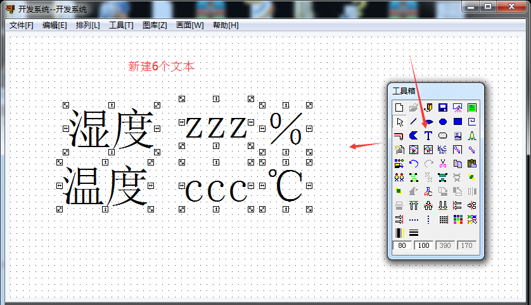The height and width of the screenshot is (305, 531).
Task: Click the new picture blank page icon
Action: pyautogui.click(x=399, y=108)
